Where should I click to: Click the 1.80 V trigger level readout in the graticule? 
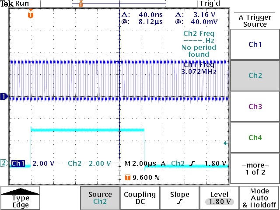(x=215, y=163)
